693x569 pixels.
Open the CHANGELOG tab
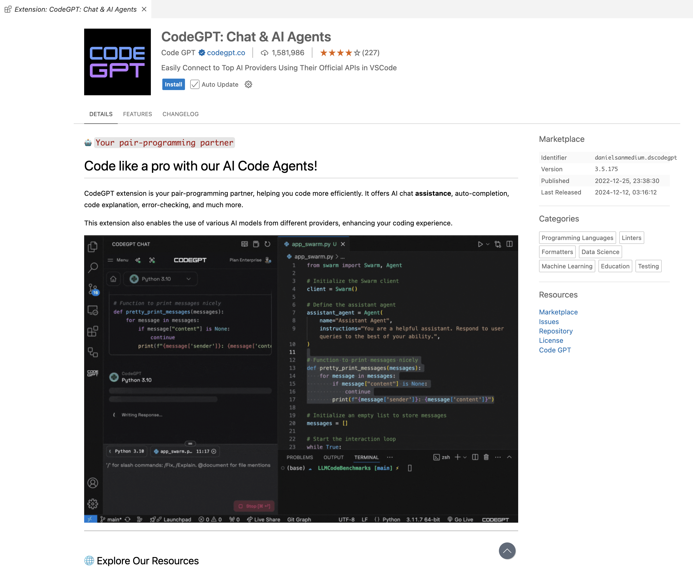coord(180,114)
